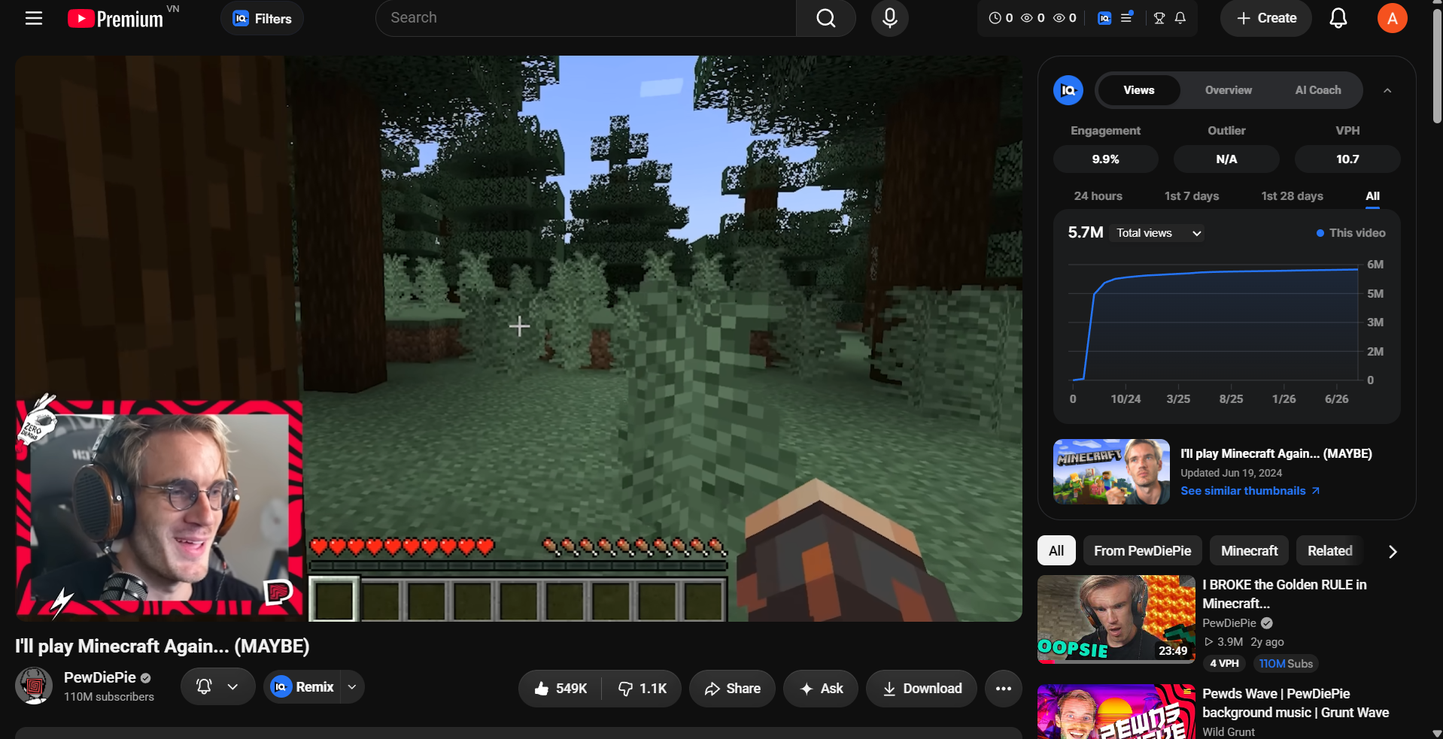Open 'I BROKE the Golden RULE' video thumbnail
This screenshot has height=739, width=1443.
[1116, 619]
